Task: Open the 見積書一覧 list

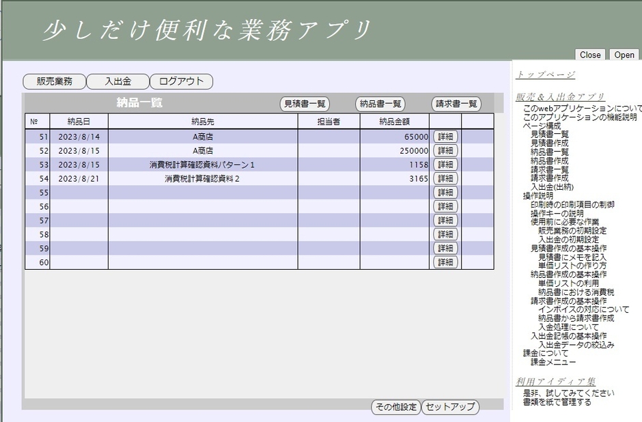Action: (305, 104)
